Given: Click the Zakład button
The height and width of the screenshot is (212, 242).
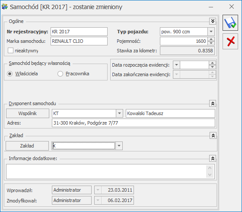Looking at the screenshot, I should coord(27,146).
